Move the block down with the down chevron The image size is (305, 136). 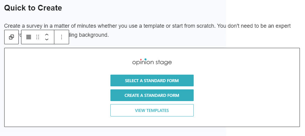[47, 40]
